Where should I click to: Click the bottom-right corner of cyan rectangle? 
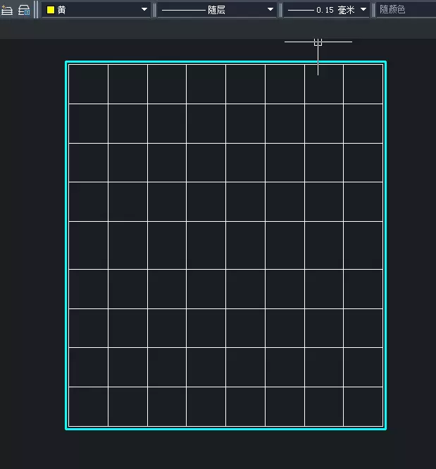(386, 428)
